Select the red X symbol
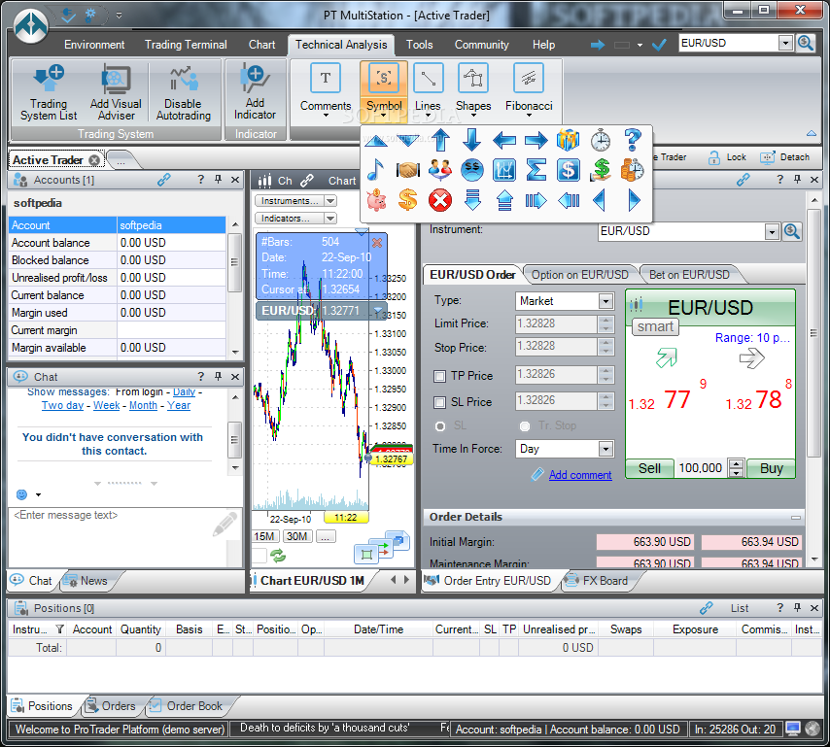 [x=440, y=200]
